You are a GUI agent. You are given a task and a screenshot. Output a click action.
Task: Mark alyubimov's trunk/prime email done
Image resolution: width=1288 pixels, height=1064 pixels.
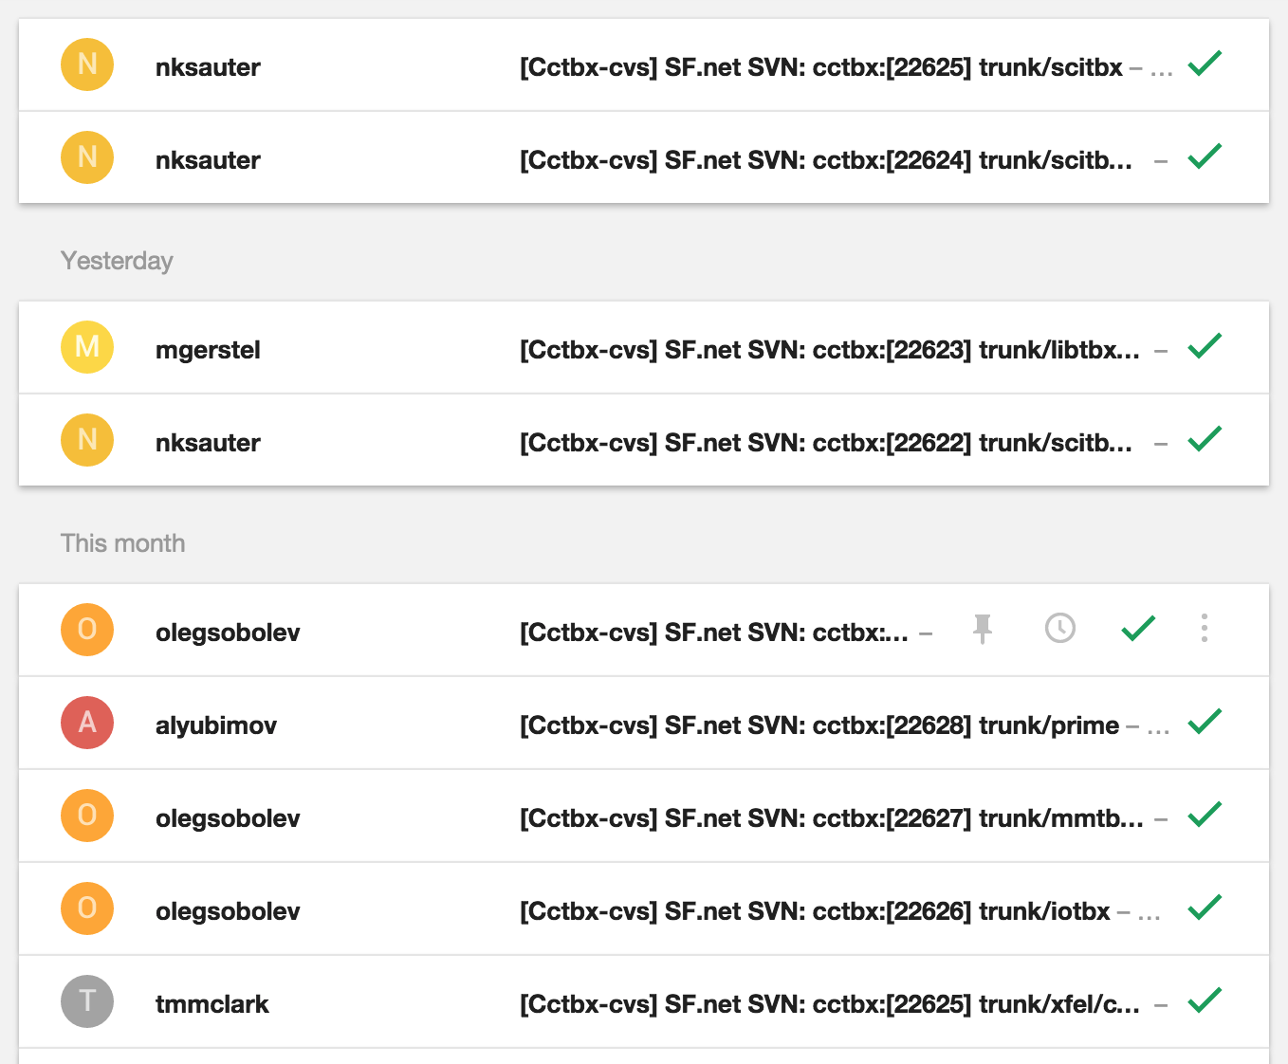pos(1205,723)
